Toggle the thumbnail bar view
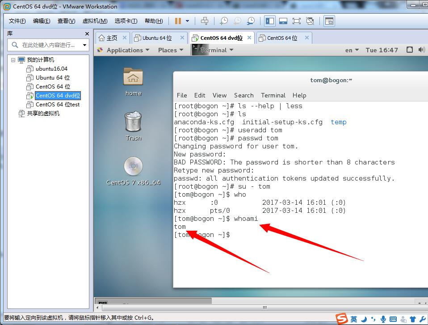The height and width of the screenshot is (325, 428). click(283, 21)
